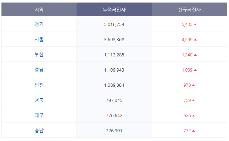Viewport: 229px width, 141px height.
Task: Open the 서울 region link
Action: click(x=39, y=39)
